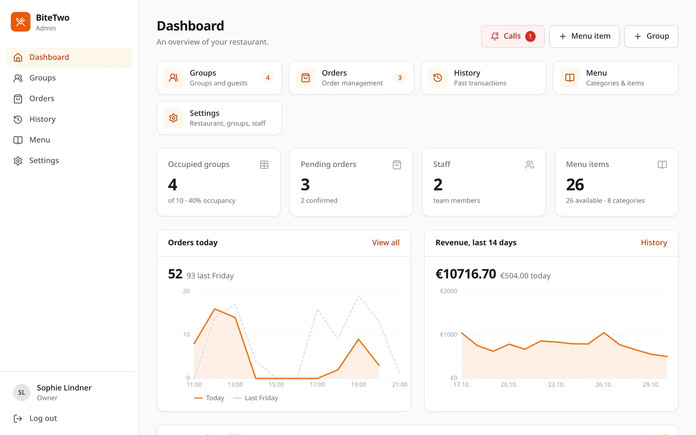Click the Orders card bag icon
The image size is (696, 435).
click(x=306, y=78)
